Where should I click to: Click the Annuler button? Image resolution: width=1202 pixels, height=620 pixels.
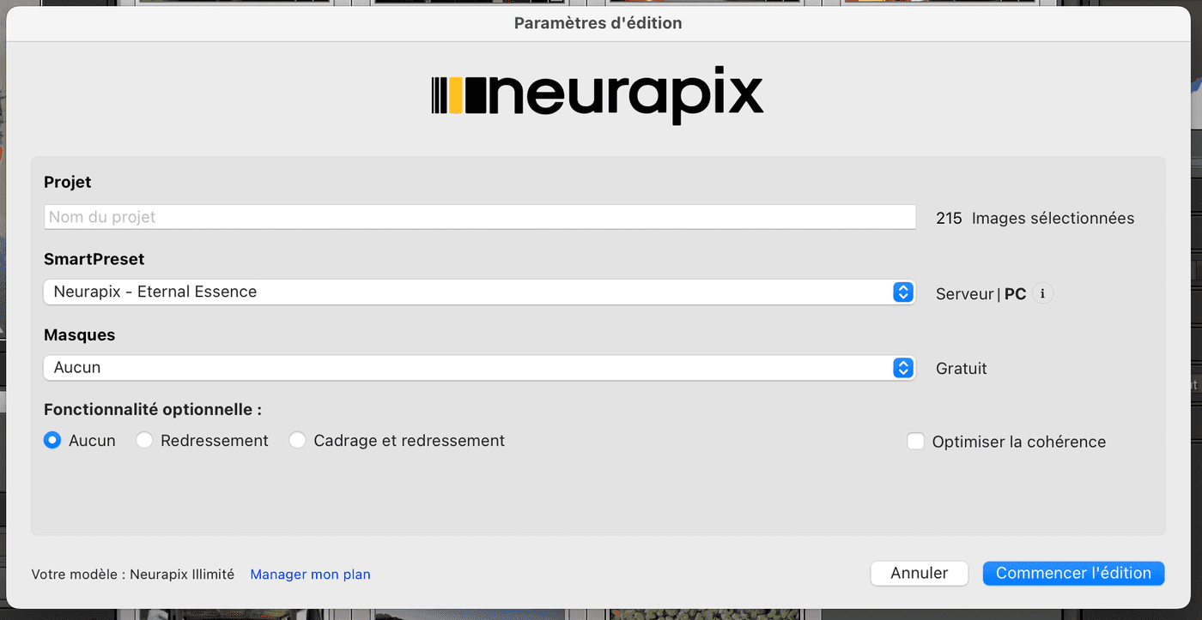920,573
